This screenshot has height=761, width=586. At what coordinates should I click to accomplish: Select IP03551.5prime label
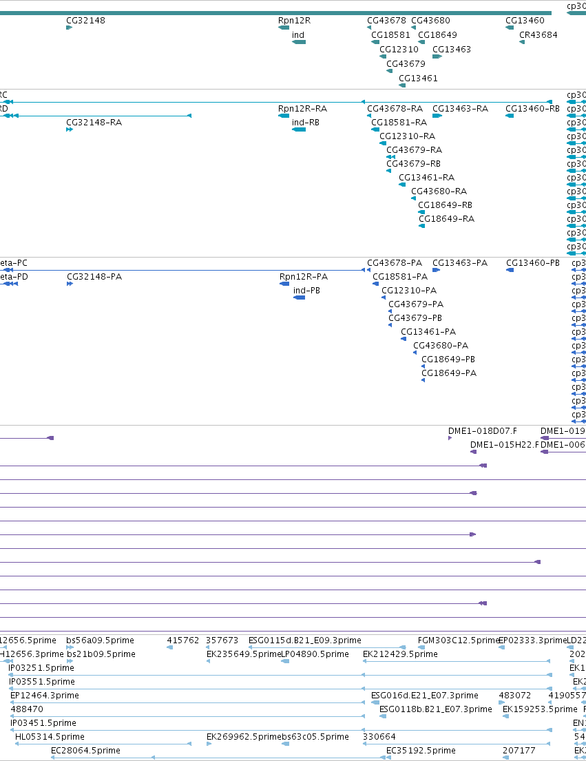(42, 682)
